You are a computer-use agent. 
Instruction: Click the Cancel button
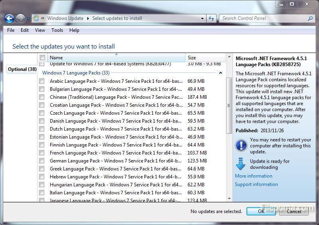pyautogui.click(x=294, y=211)
